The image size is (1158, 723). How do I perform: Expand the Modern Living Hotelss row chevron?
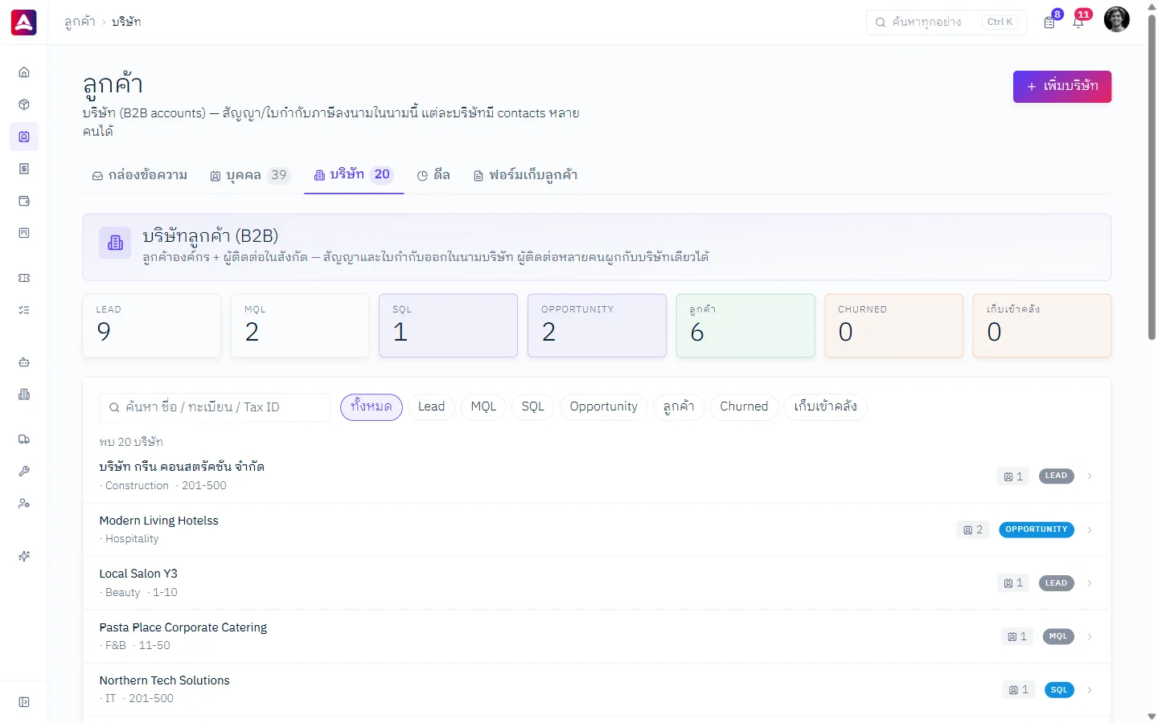[x=1090, y=530]
